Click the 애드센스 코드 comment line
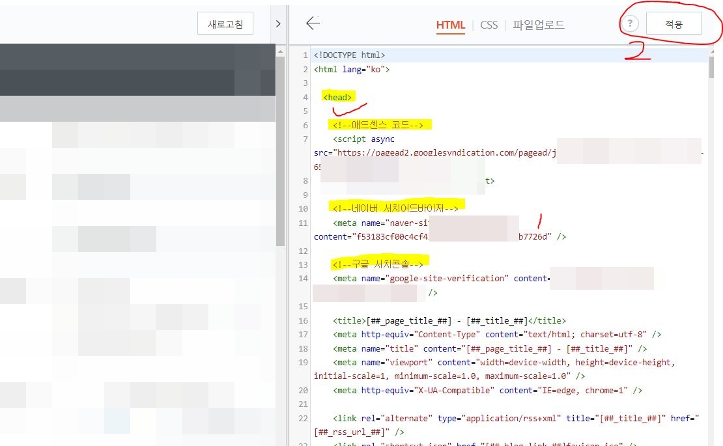723x446 pixels. (378, 125)
